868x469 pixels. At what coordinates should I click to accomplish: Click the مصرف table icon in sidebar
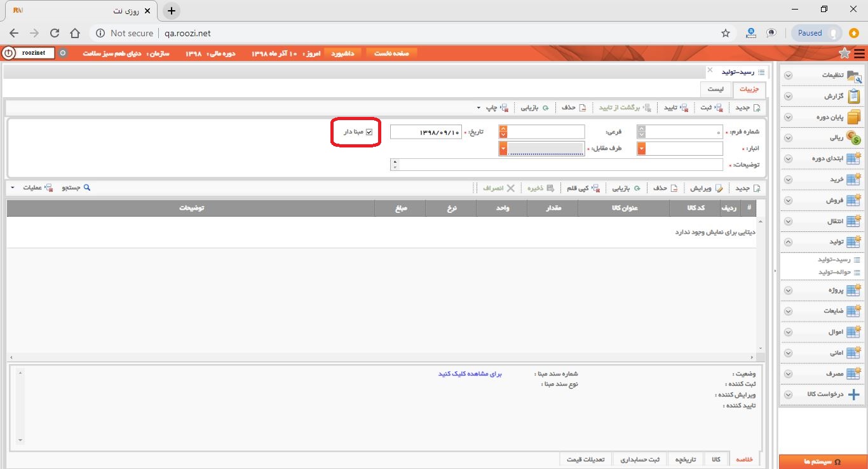coord(853,374)
